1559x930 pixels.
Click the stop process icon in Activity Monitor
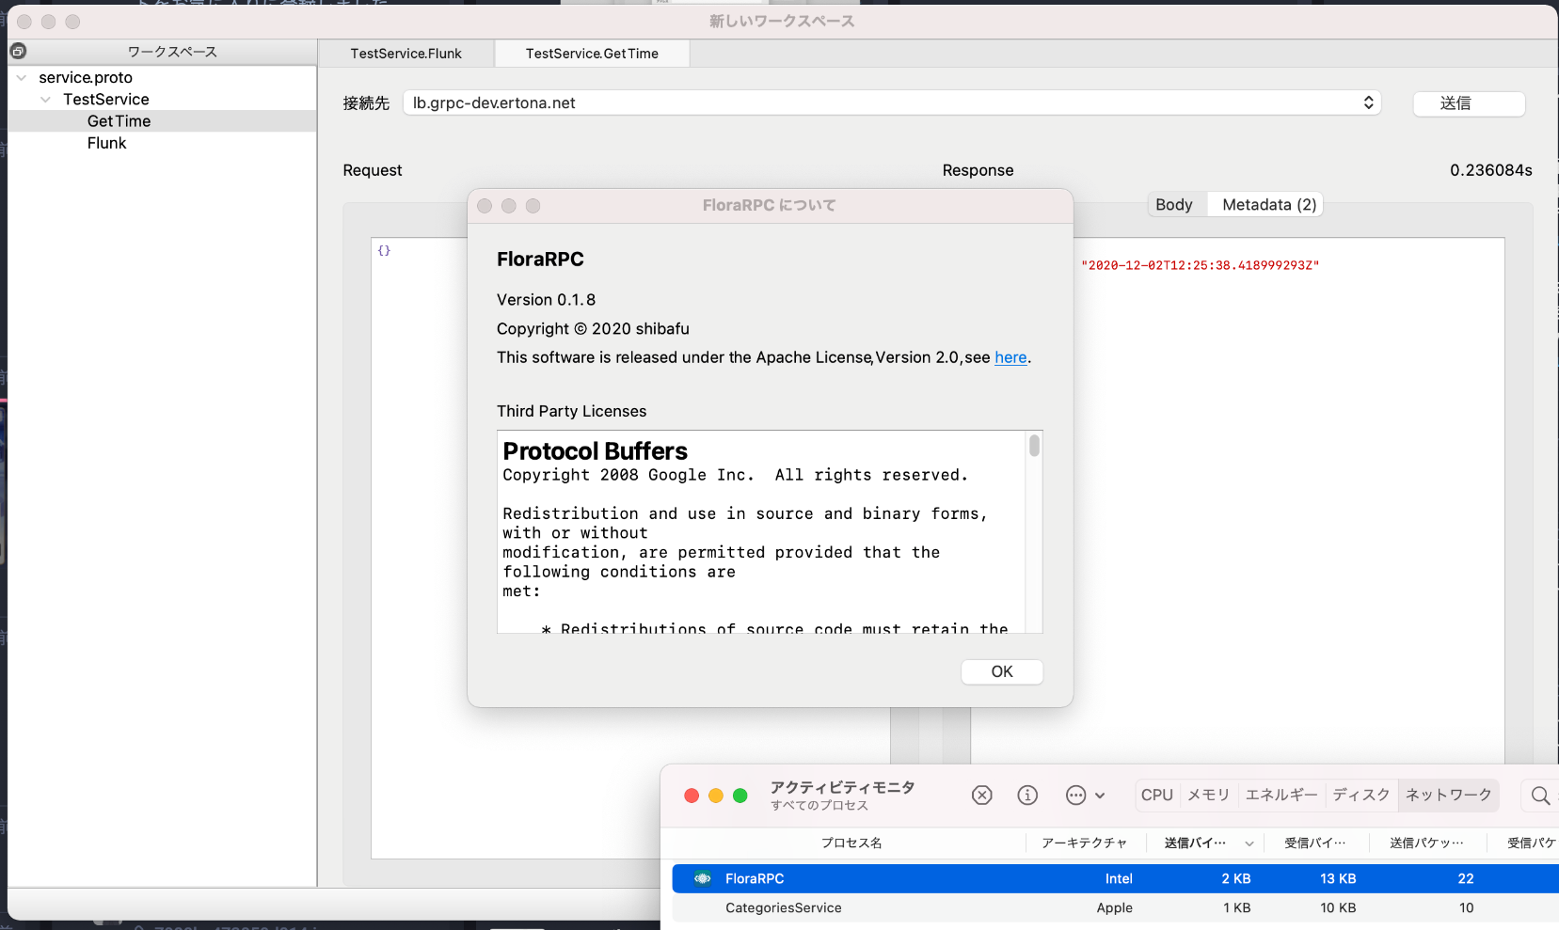(981, 796)
